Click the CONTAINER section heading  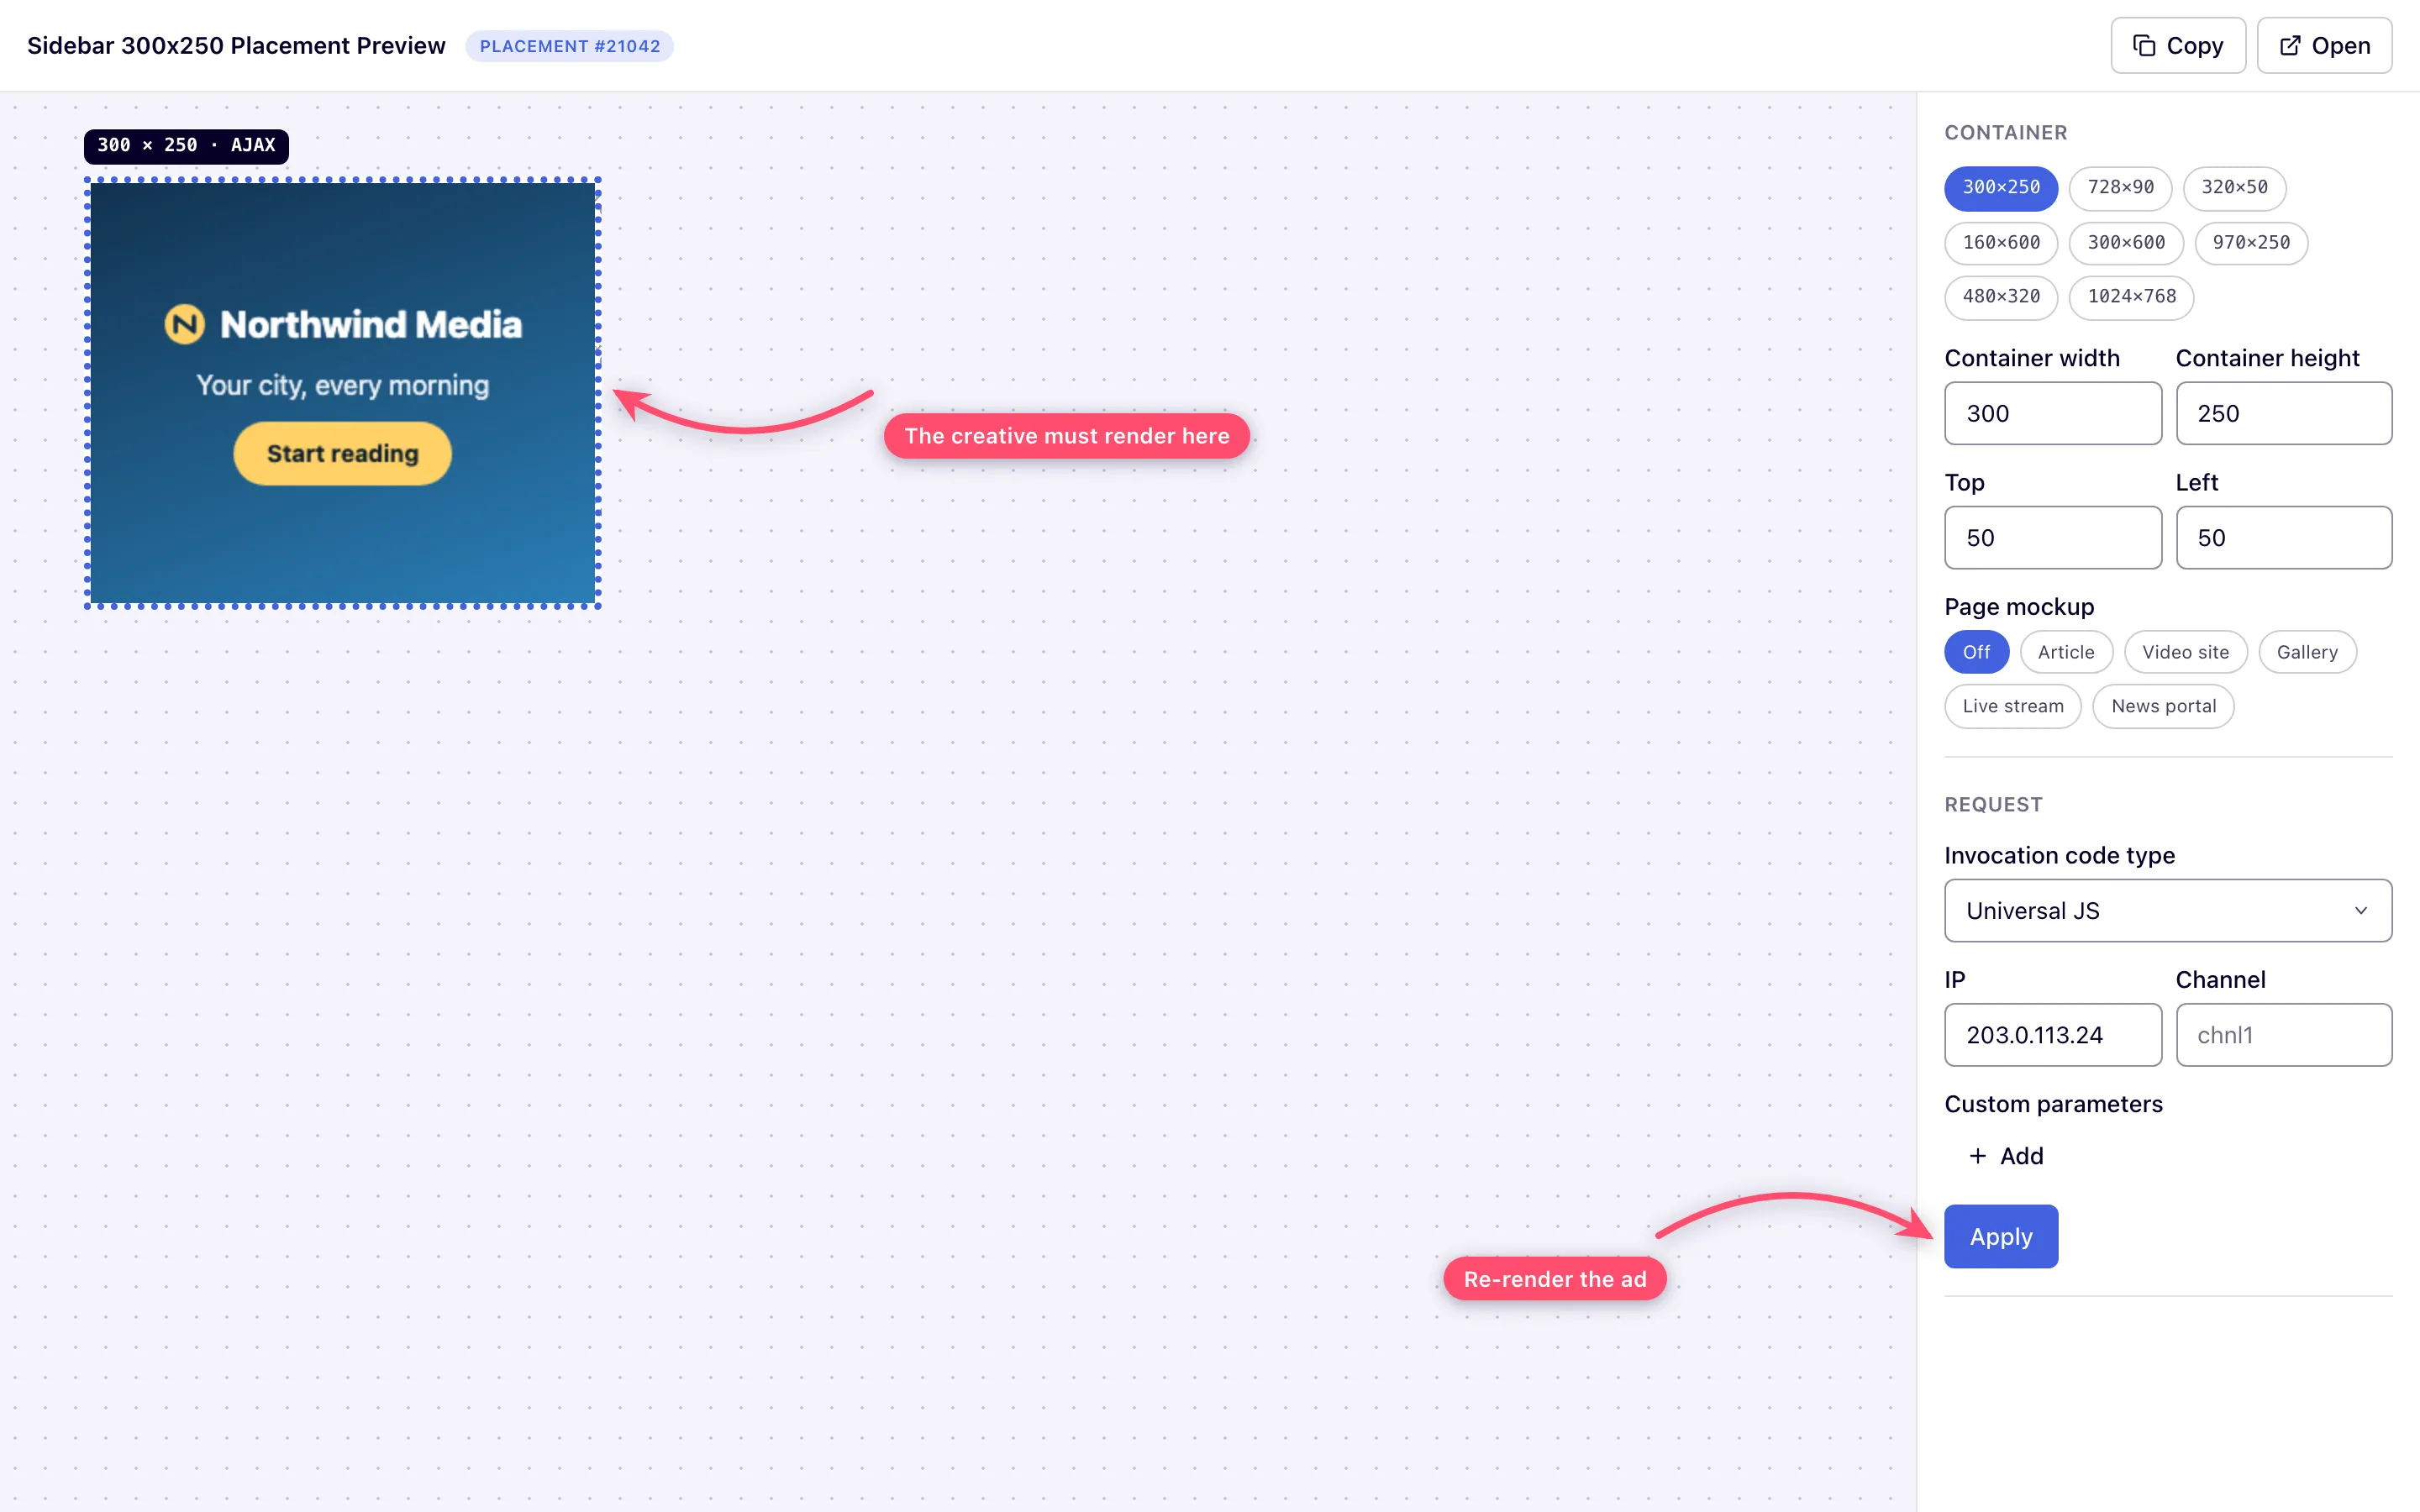point(2005,133)
